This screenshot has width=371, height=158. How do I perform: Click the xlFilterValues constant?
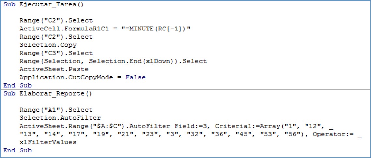(48, 142)
